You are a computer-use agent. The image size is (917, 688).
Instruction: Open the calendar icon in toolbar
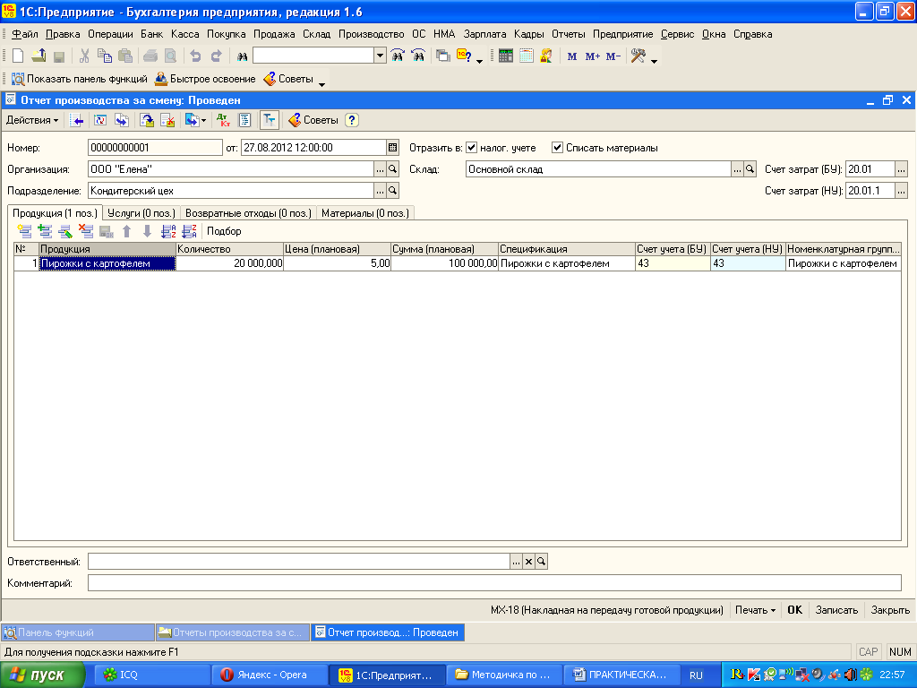527,56
